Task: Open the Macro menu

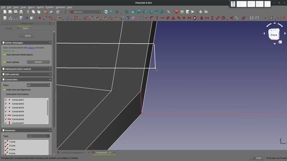Action: (x=31, y=7)
